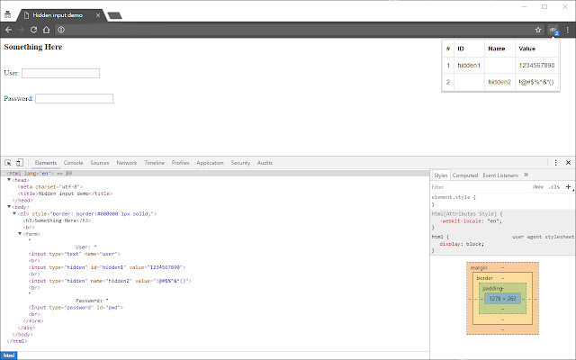Click the hidden input extension icon with badge 2
This screenshot has height=360, width=576.
[553, 30]
